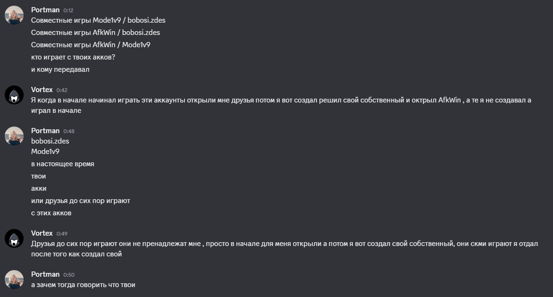
Task: Click Vortex's avatar on the 0:49 message
Action: [14, 238]
